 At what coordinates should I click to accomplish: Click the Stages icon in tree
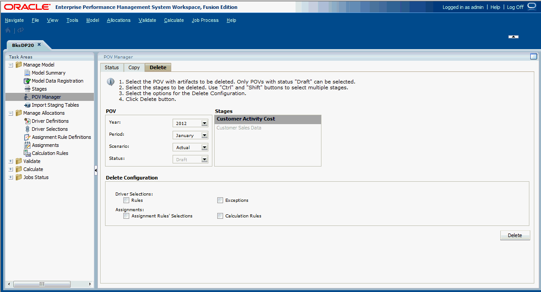[x=27, y=89]
